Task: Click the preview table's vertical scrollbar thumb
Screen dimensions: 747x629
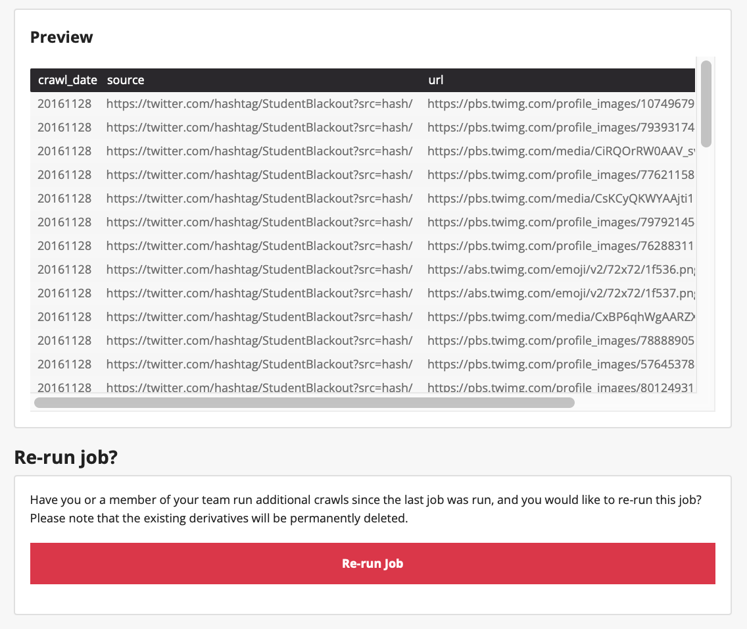Action: point(706,104)
